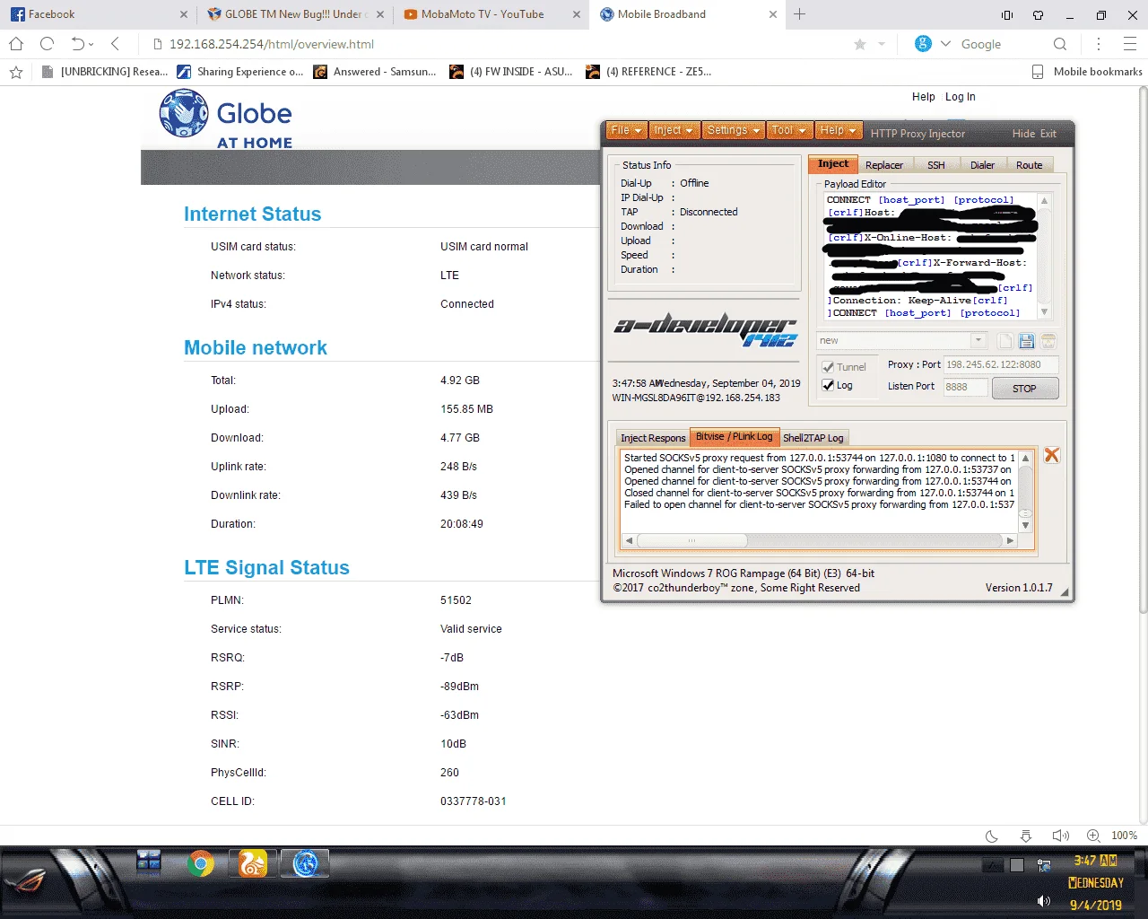1148x919 pixels.
Task: Toggle the Tunnel checkbox
Action: [829, 367]
